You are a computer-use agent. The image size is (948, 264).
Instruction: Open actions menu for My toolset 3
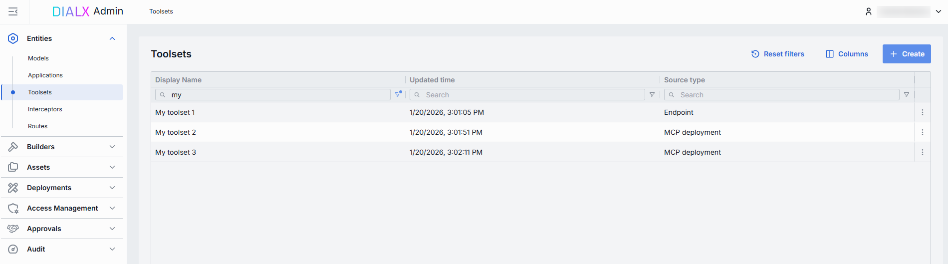(x=923, y=152)
